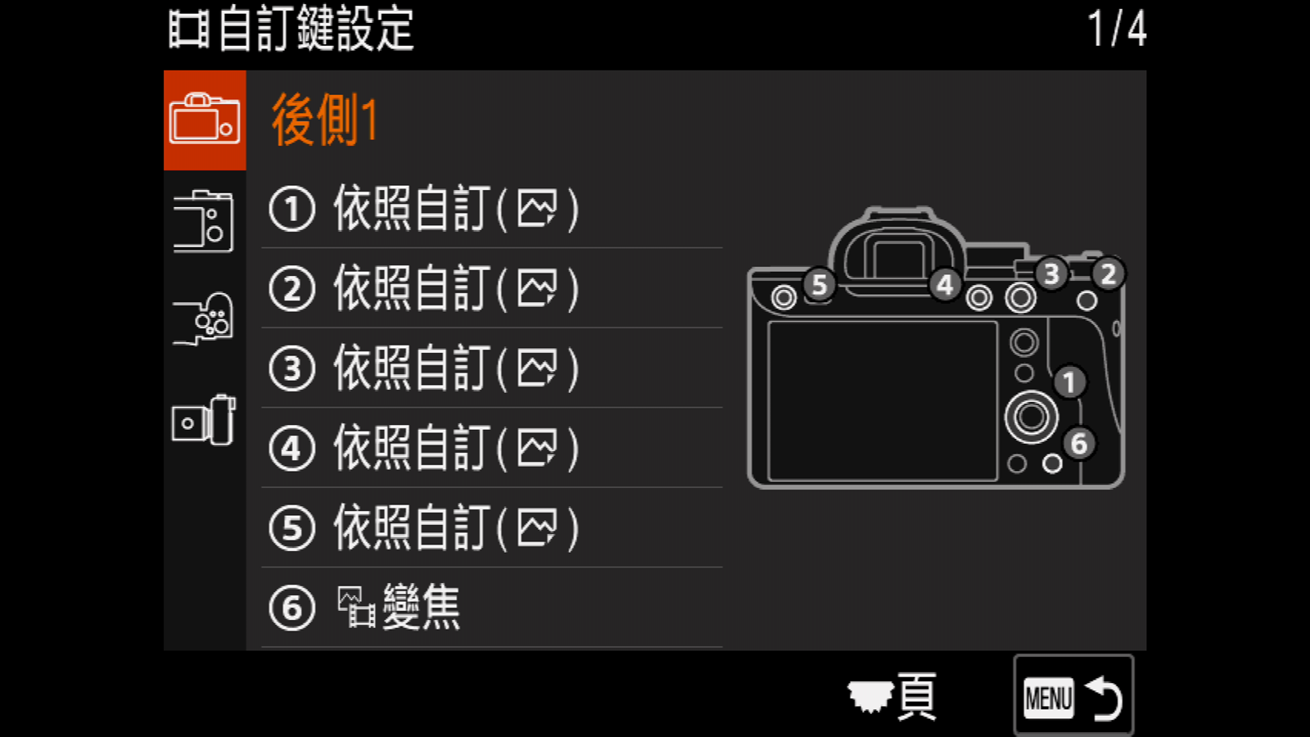Choose custom key 4 依照自訂 entry

click(x=492, y=448)
